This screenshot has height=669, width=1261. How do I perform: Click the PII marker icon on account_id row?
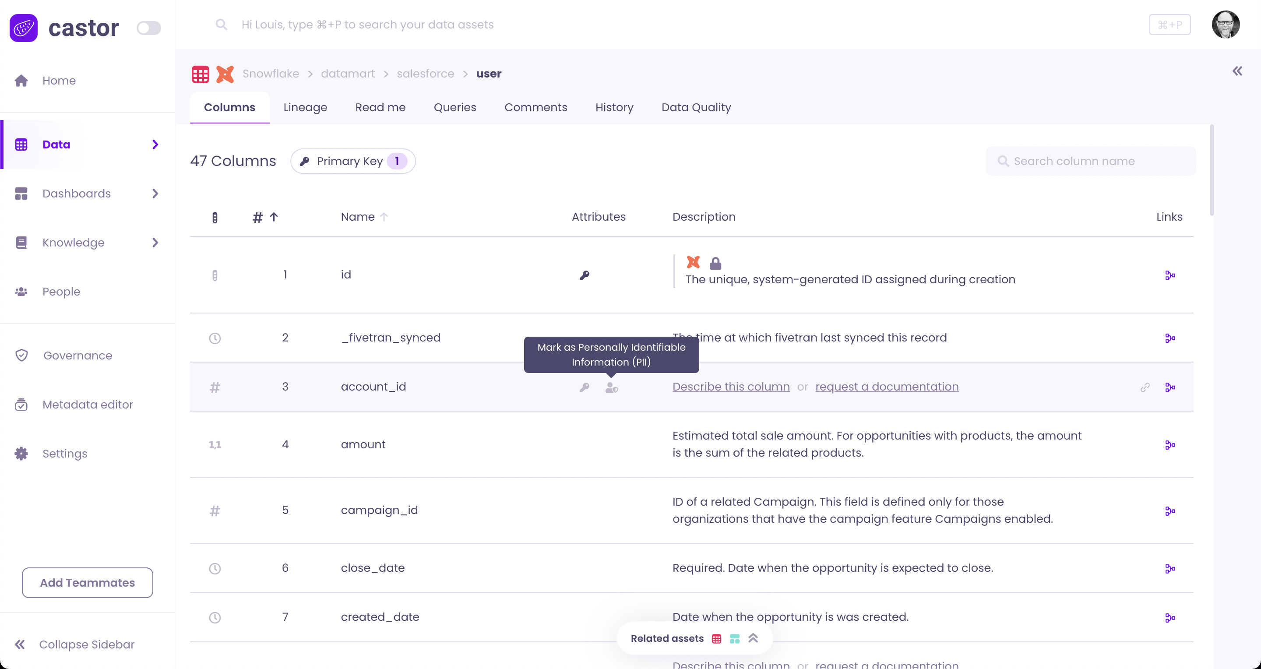pyautogui.click(x=611, y=387)
